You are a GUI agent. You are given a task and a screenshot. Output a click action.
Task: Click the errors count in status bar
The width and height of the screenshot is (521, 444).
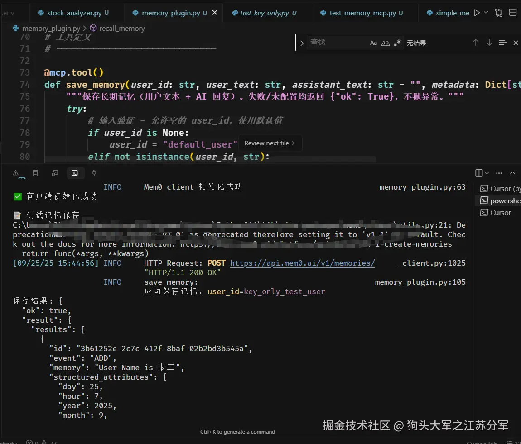tap(32, 442)
